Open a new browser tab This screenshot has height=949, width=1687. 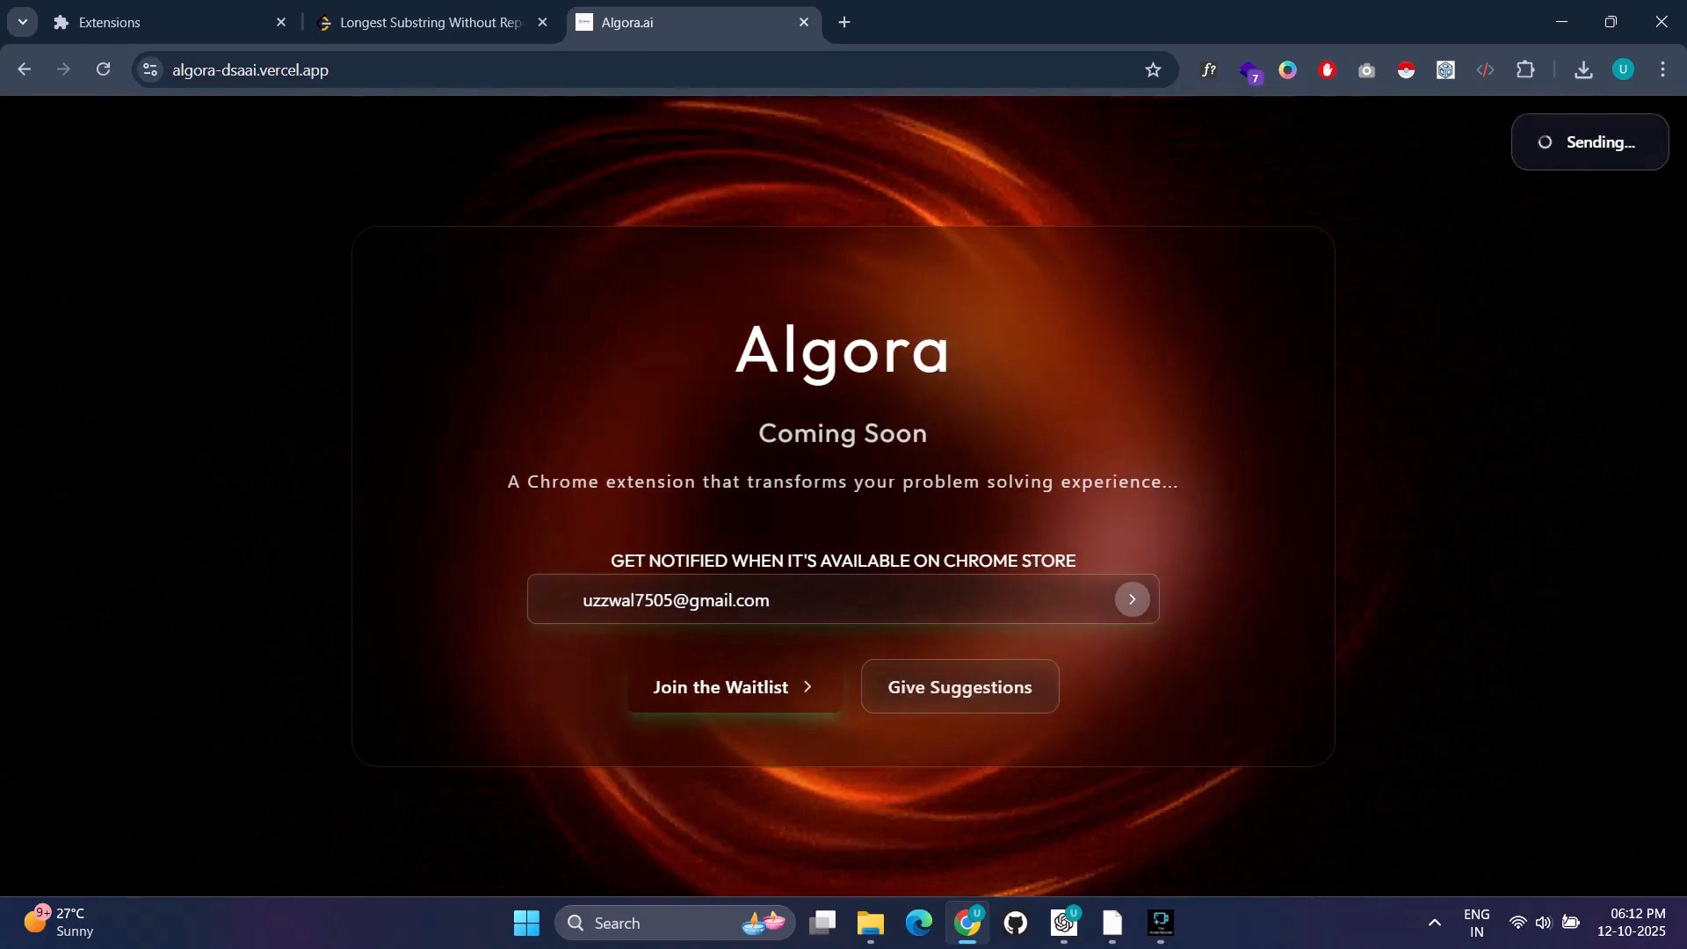pos(844,22)
